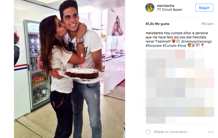Open the TT Circuit Assen location link
The height and width of the screenshot is (138, 218).
pos(170,9)
